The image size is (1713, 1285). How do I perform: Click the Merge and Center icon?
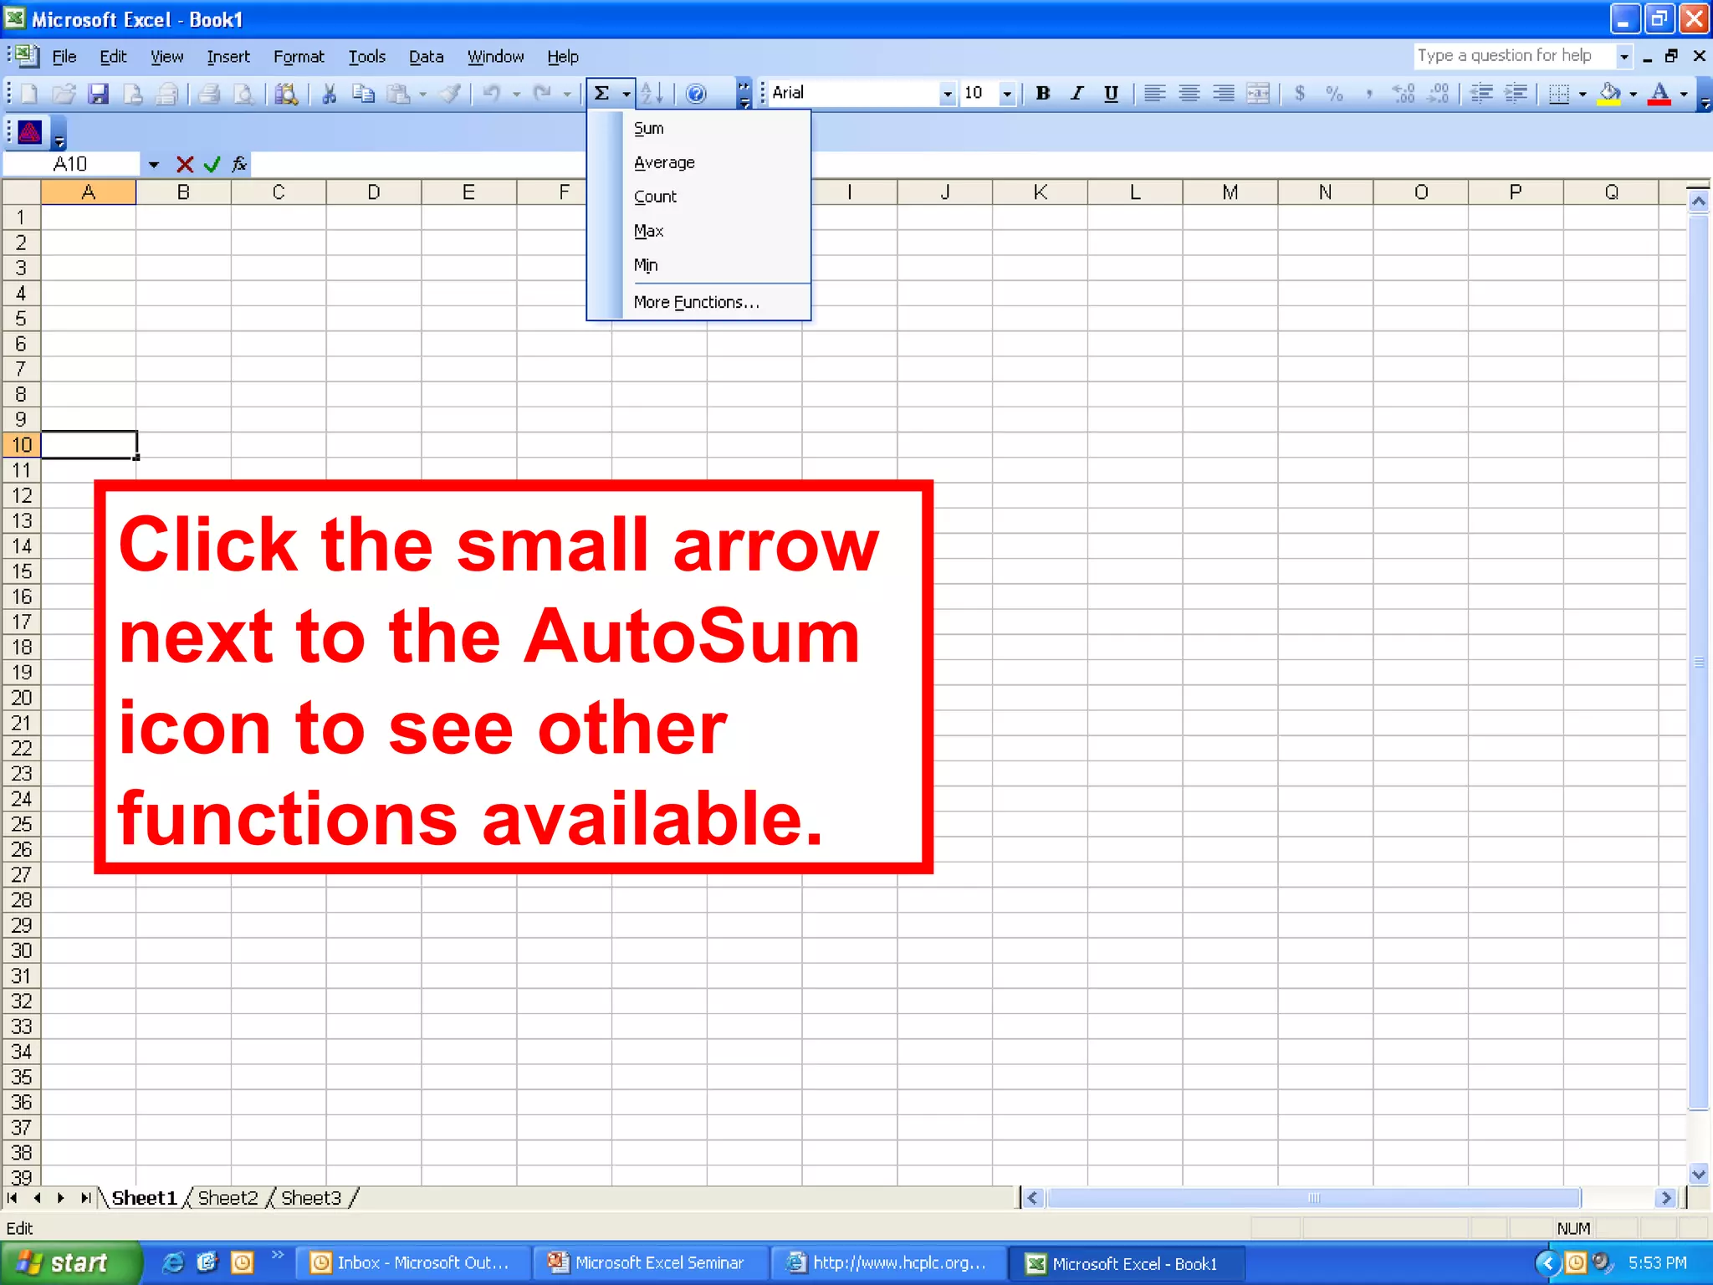click(x=1257, y=94)
